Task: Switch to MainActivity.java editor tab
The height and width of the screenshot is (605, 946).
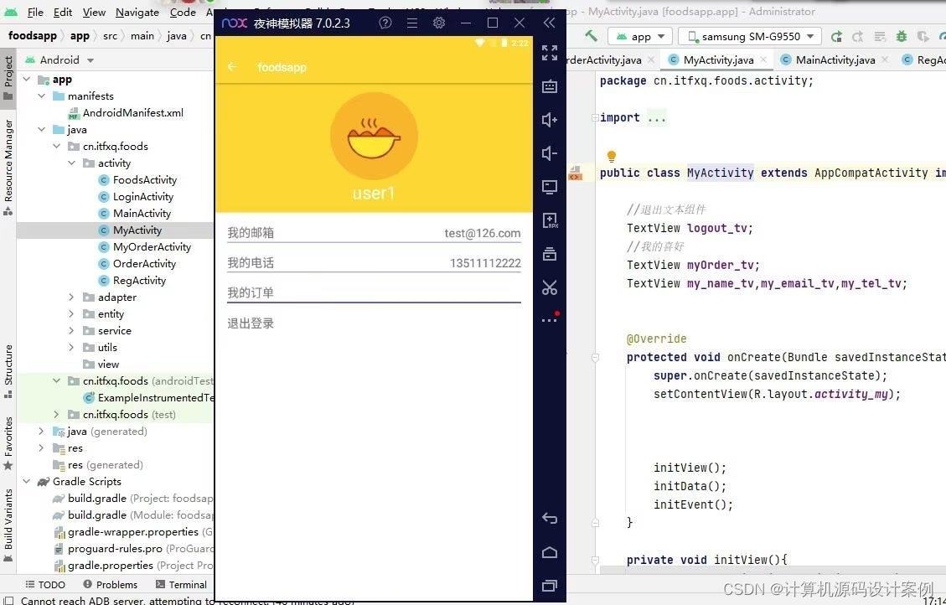Action: coord(835,59)
